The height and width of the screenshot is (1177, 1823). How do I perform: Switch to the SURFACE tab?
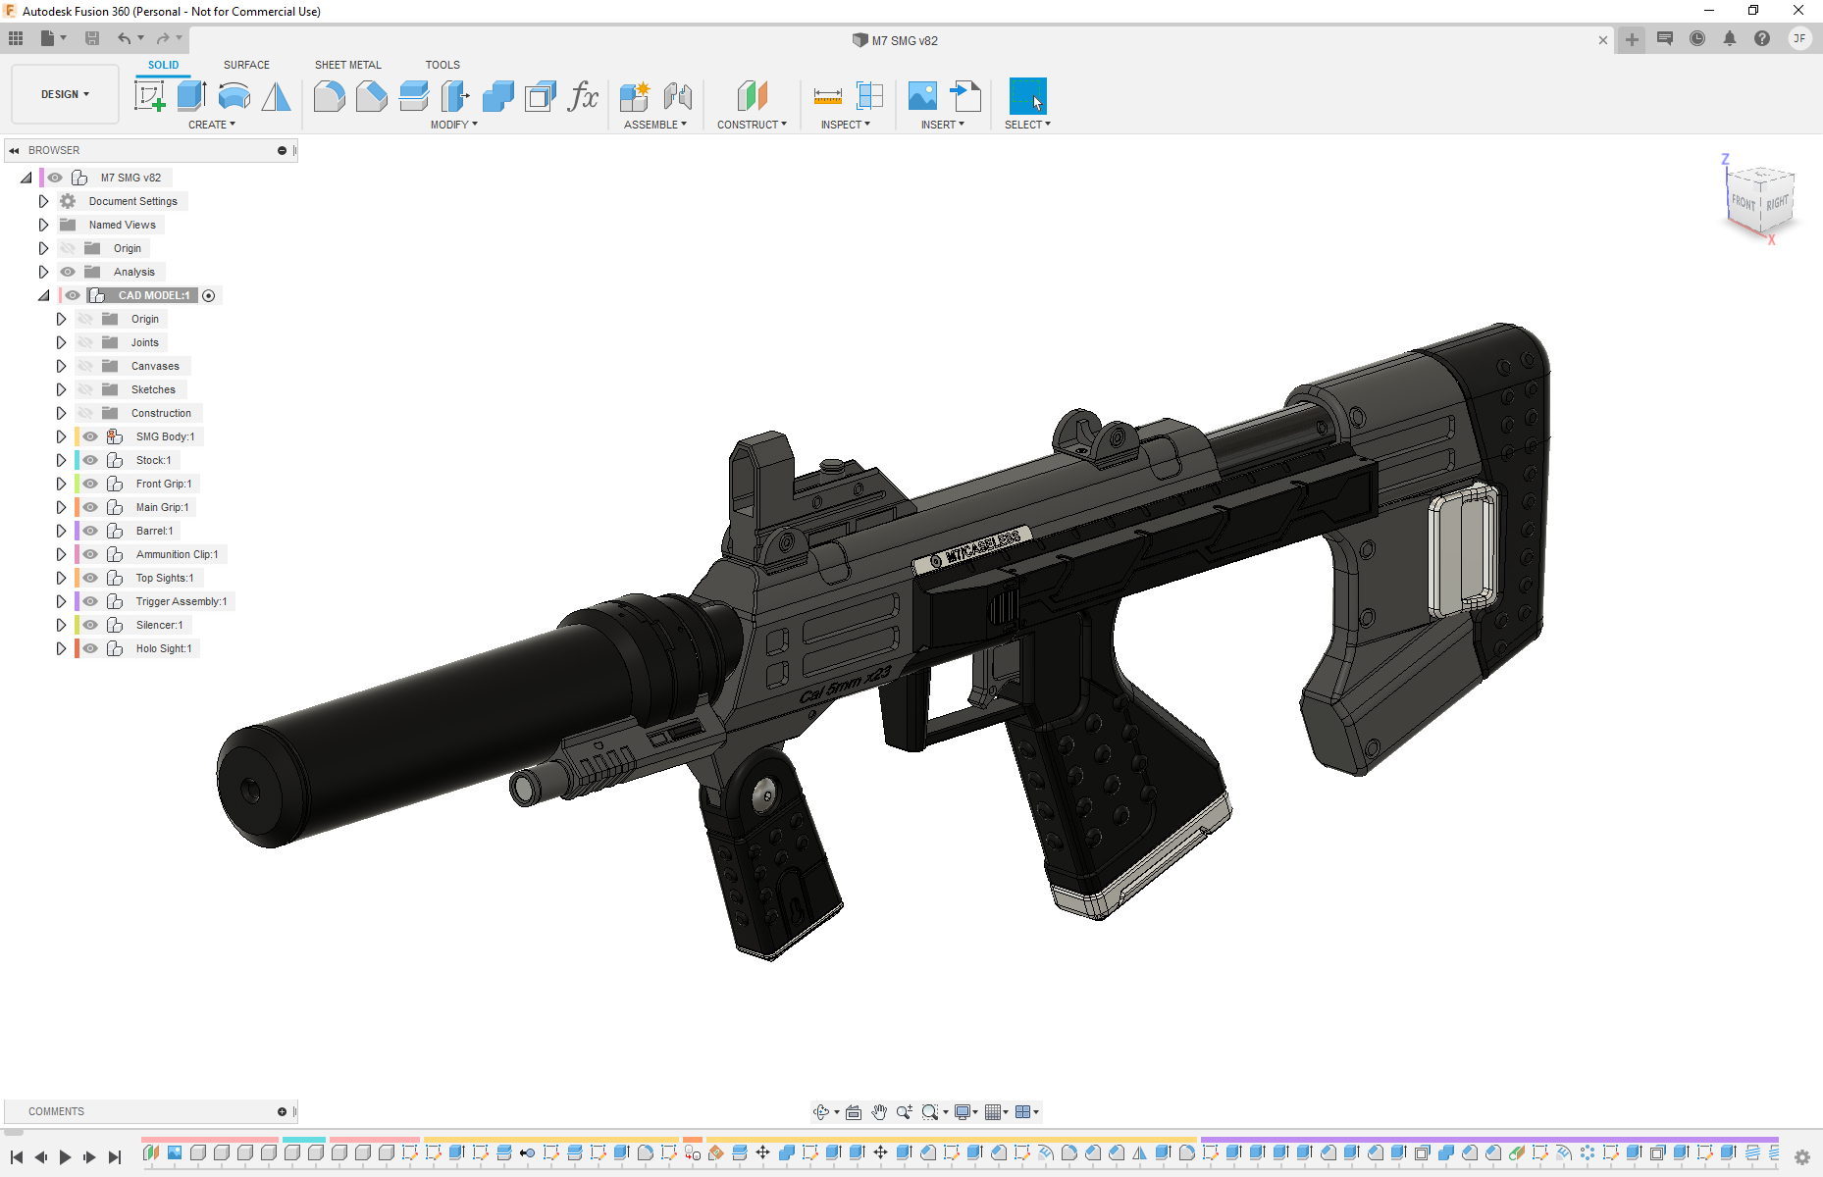[x=246, y=65]
